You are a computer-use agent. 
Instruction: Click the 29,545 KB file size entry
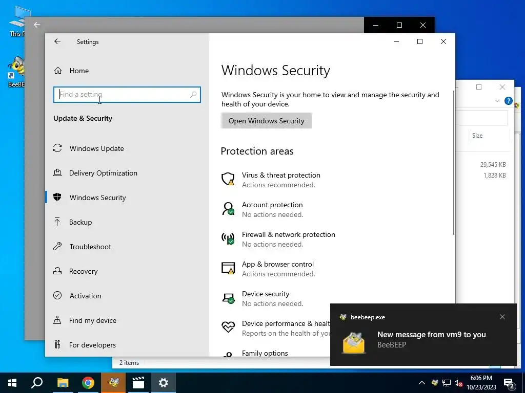[x=493, y=165]
